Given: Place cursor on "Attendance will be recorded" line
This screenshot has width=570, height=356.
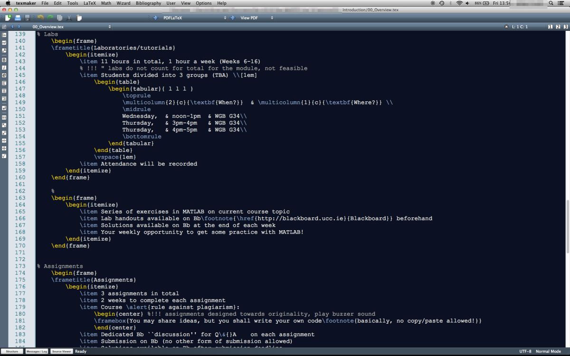Looking at the screenshot, I should [x=138, y=164].
